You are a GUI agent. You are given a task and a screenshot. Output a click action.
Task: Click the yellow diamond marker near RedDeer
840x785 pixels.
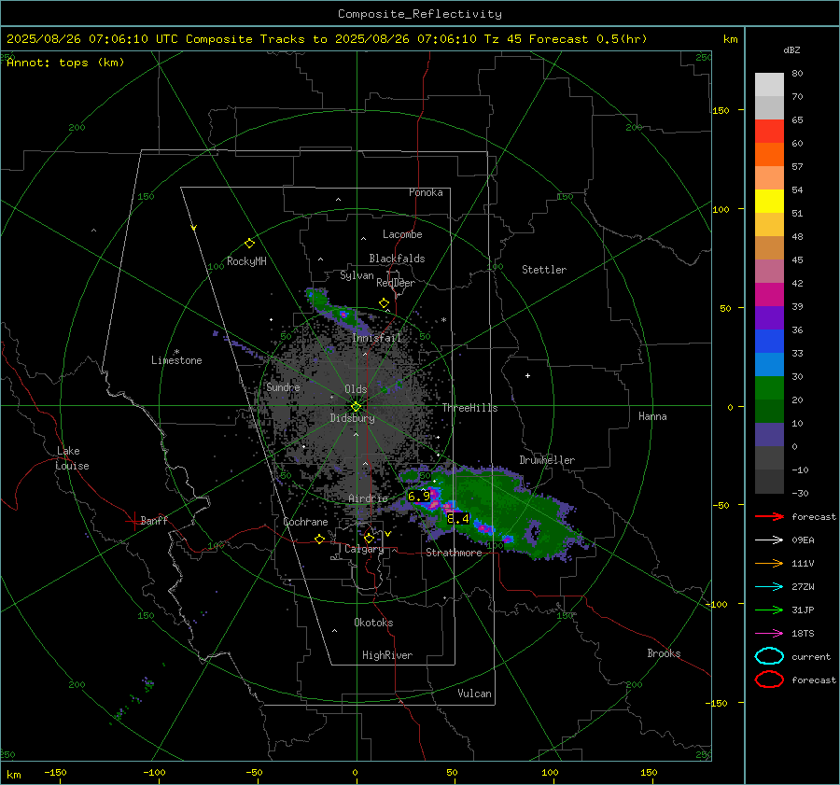(384, 303)
